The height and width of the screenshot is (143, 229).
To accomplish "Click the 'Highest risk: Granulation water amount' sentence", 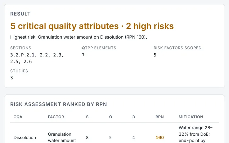I will coord(79,37).
